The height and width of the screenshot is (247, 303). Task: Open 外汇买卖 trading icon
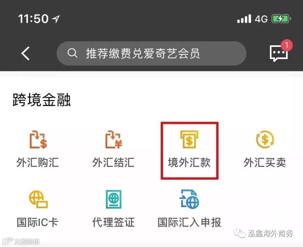(x=265, y=139)
